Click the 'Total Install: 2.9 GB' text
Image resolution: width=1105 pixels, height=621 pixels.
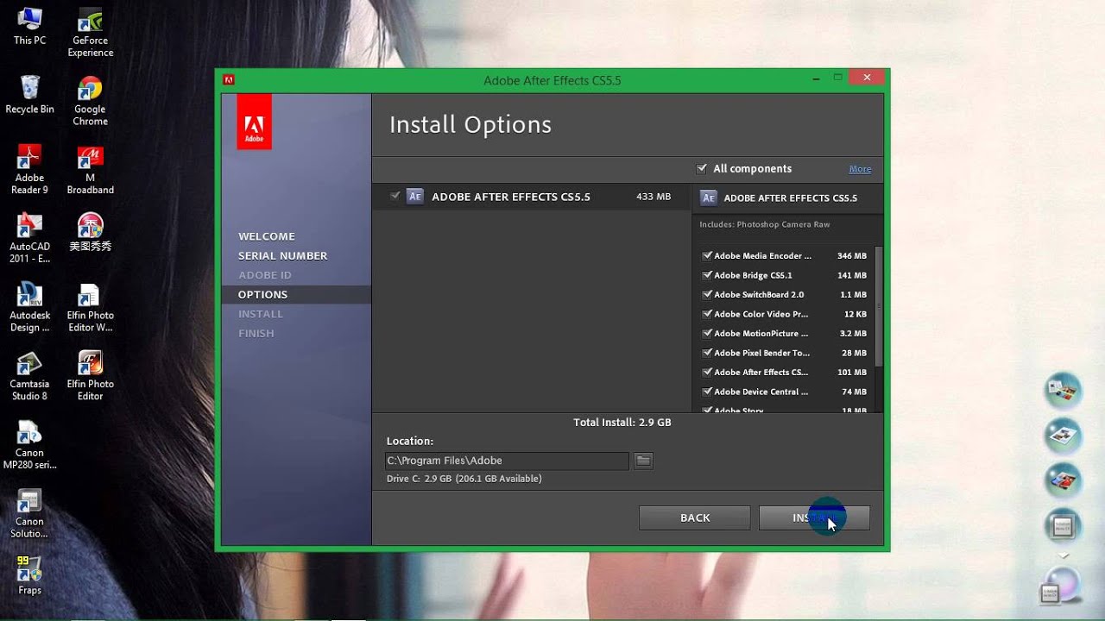point(622,423)
